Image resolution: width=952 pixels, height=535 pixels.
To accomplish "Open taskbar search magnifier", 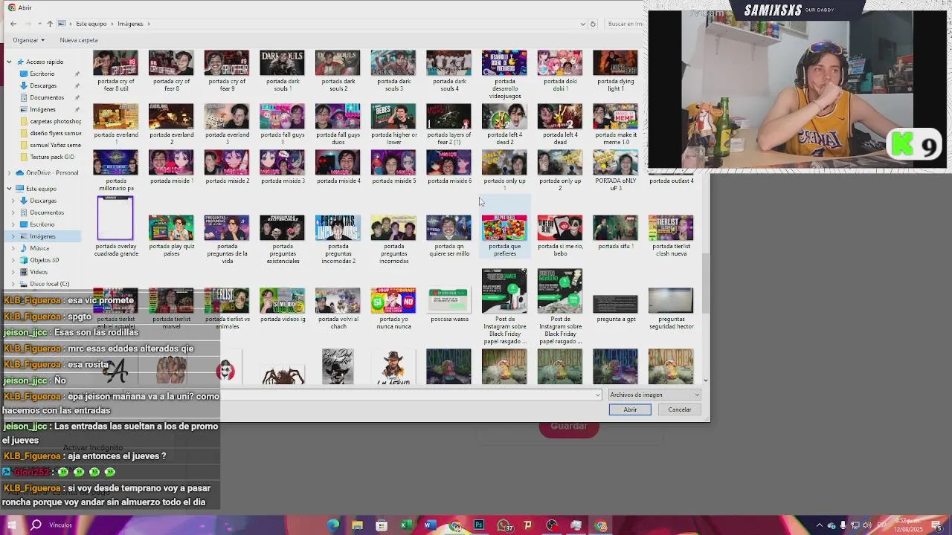I will [35, 525].
